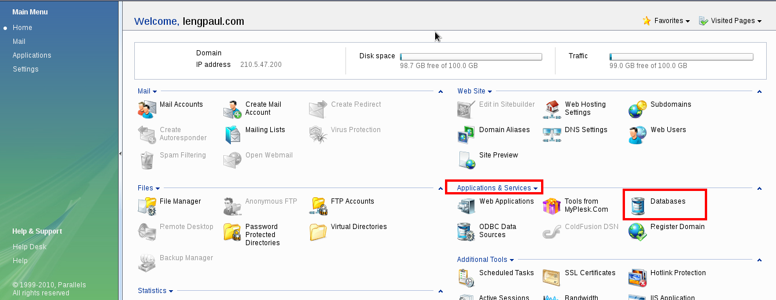776x300 pixels.
Task: Collapse the Mail section using its arrow
Action: [440, 92]
